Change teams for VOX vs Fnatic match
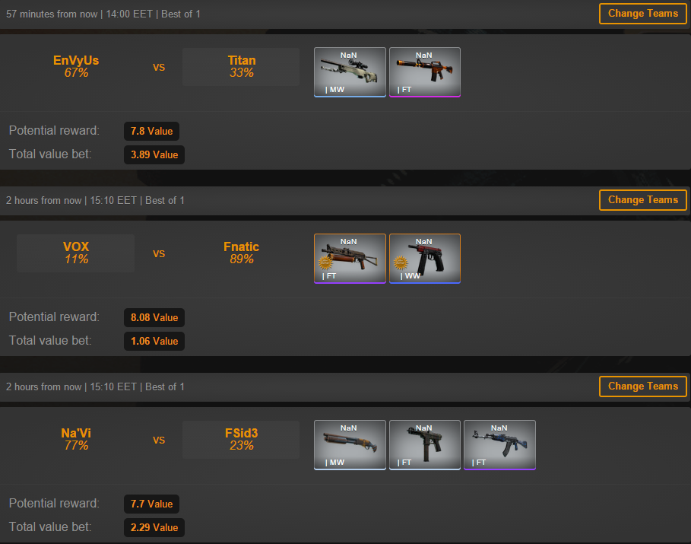 coord(643,200)
